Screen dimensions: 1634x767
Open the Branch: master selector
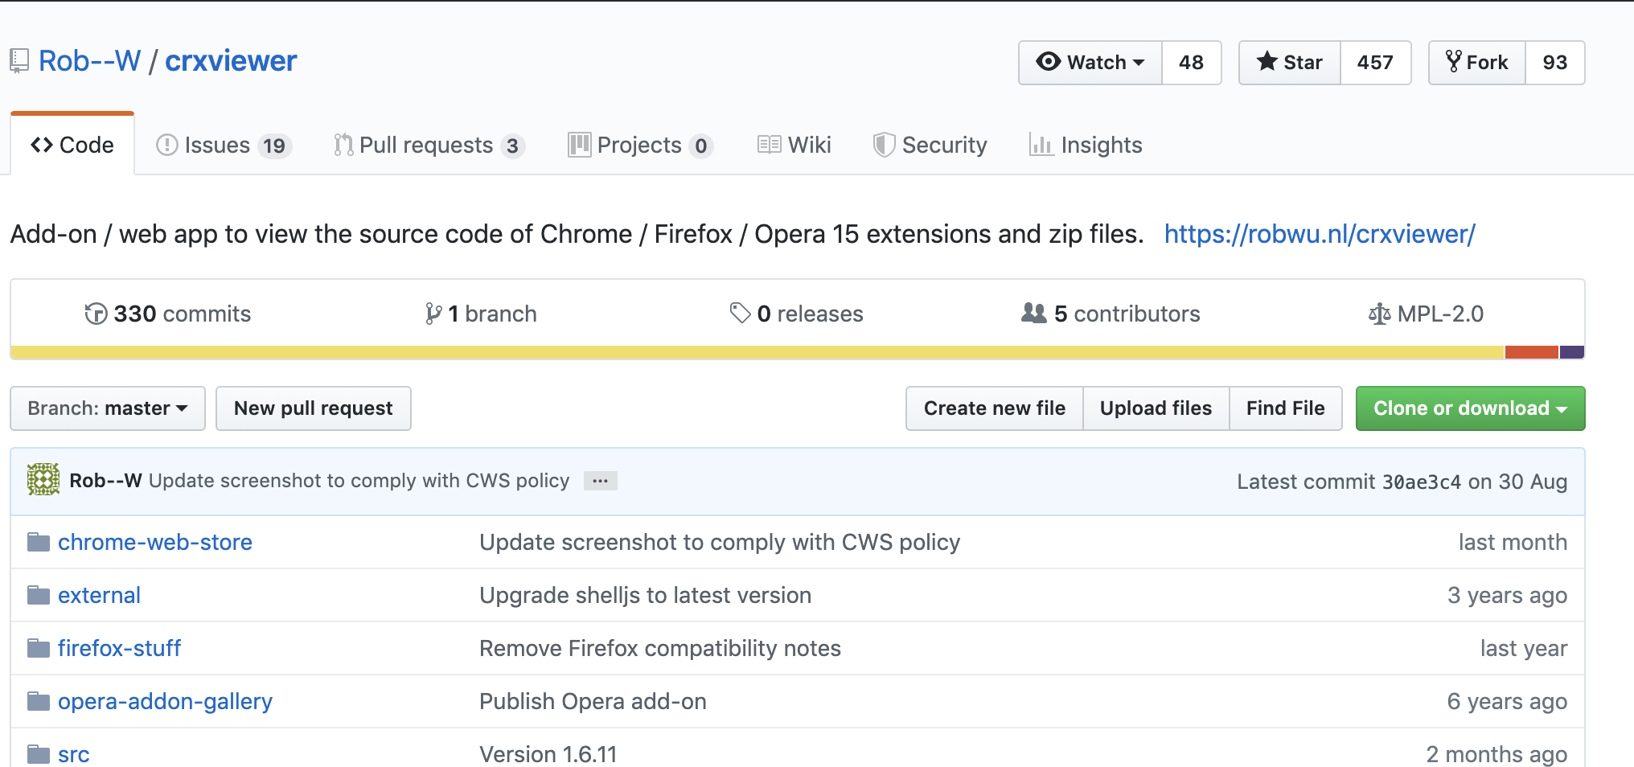coord(108,408)
